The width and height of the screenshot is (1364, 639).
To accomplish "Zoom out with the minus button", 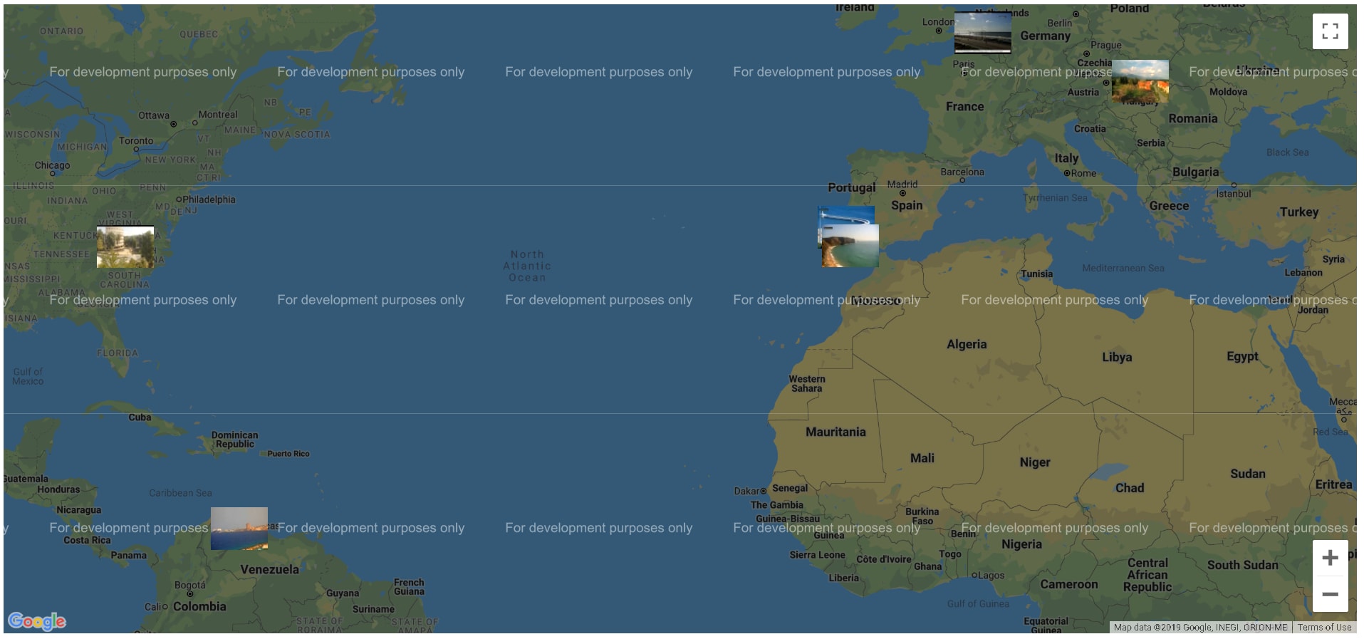I will (1330, 594).
